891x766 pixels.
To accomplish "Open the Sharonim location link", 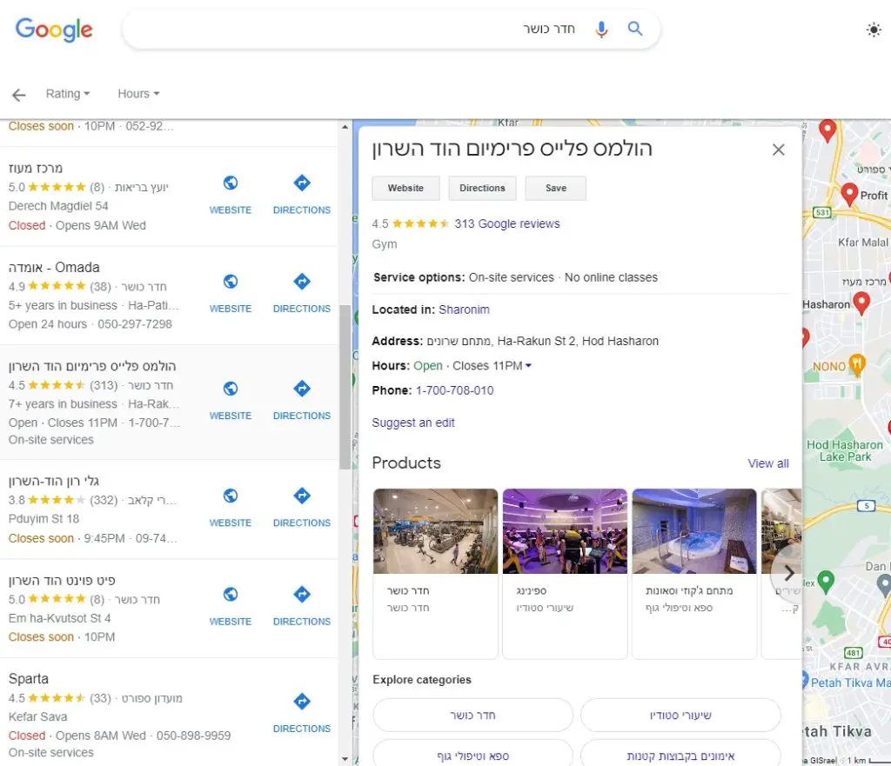I will [x=464, y=310].
